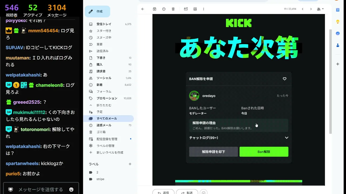Click the shield icon in chat input

click(11, 189)
